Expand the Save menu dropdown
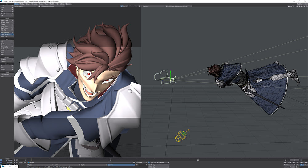Screen dimensions: 308x168 coord(7,8)
